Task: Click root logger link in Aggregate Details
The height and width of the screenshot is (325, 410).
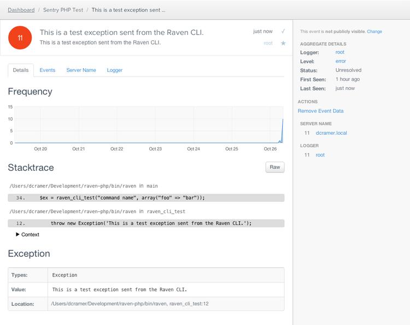Action: (340, 52)
